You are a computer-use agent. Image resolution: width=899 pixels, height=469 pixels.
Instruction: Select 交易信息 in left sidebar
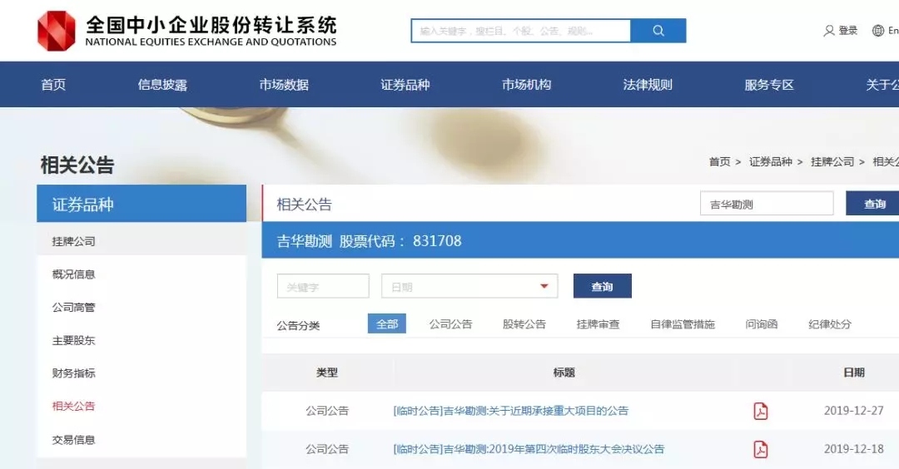[73, 440]
